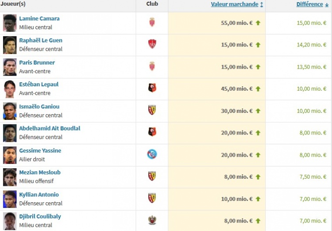
Task: Open Mezian Mesloub's player page
Action: pos(40,172)
